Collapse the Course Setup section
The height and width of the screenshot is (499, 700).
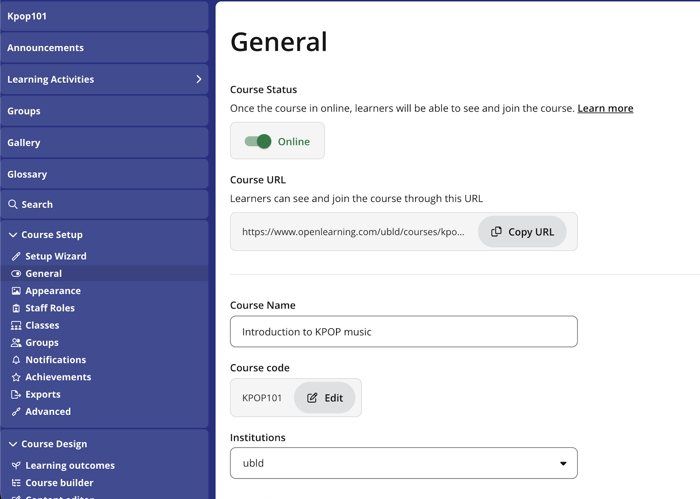[x=13, y=235]
